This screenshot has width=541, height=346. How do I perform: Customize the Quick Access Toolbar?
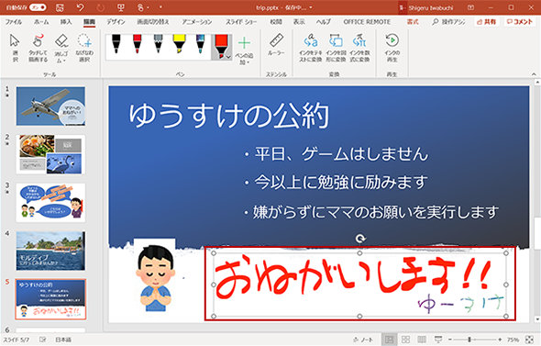[160, 7]
